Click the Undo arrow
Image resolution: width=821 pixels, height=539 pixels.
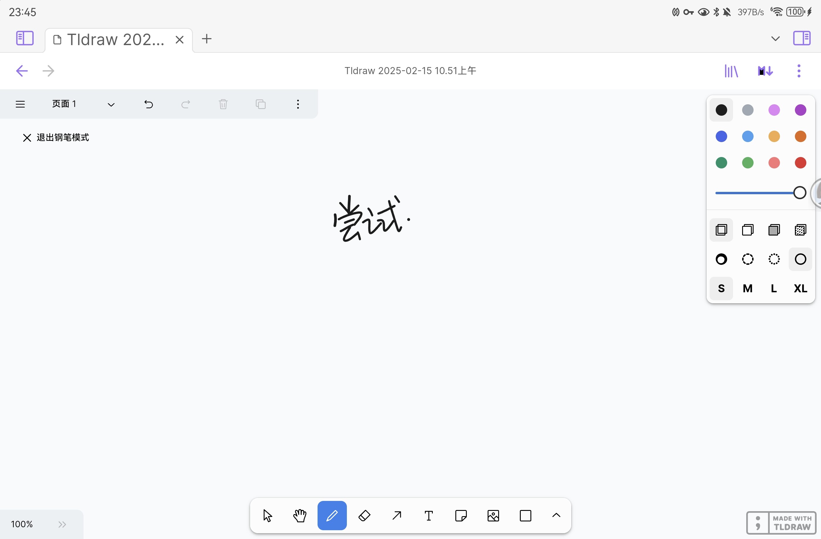click(148, 104)
